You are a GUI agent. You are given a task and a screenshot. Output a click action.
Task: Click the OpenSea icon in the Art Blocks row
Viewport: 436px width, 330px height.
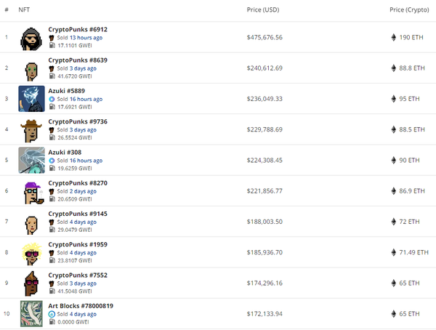52,314
